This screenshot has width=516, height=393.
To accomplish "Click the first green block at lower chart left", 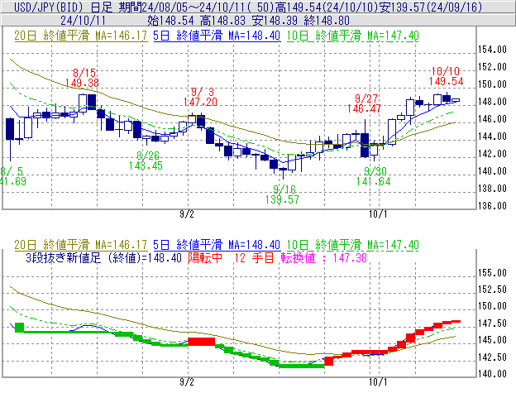I will pyautogui.click(x=20, y=327).
